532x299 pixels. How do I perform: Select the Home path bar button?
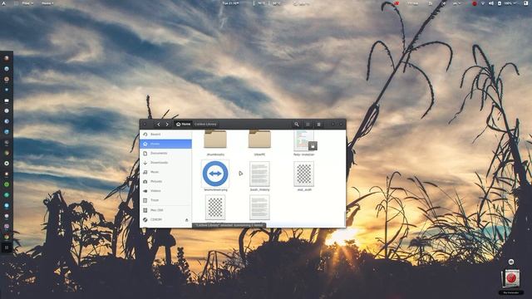tap(183, 125)
